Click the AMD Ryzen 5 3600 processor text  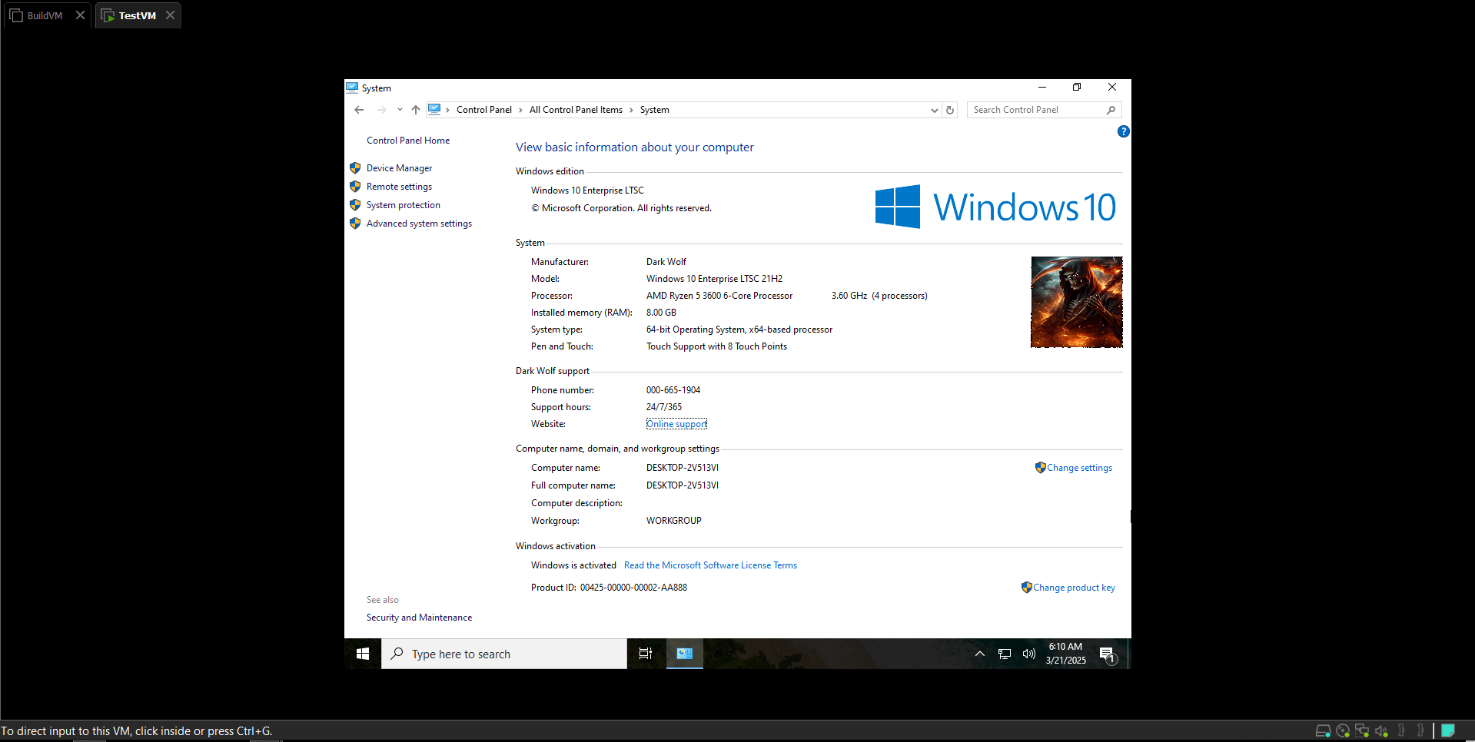(719, 296)
